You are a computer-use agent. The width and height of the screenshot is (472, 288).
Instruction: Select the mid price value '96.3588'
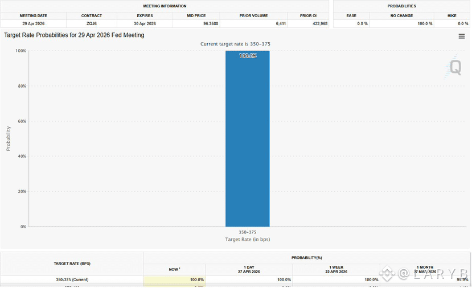coord(211,23)
